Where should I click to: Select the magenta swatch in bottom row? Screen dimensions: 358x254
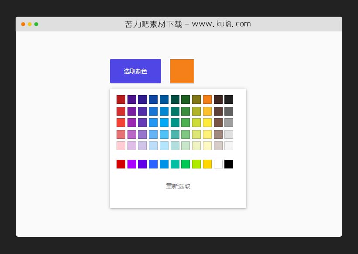point(132,164)
